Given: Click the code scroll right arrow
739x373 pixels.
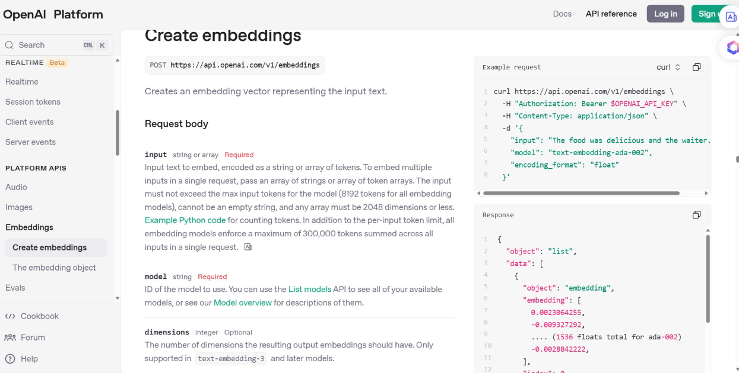Looking at the screenshot, I should 706,193.
